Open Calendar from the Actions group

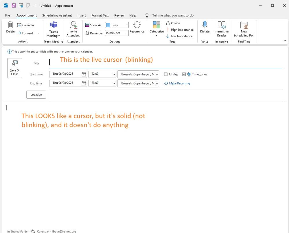(26, 25)
